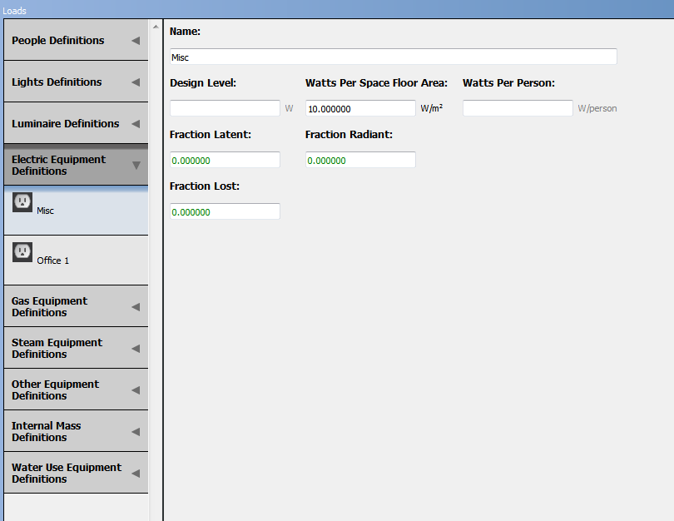The width and height of the screenshot is (674, 521).
Task: Select the Office 1 outlet icon
Action: click(x=22, y=252)
